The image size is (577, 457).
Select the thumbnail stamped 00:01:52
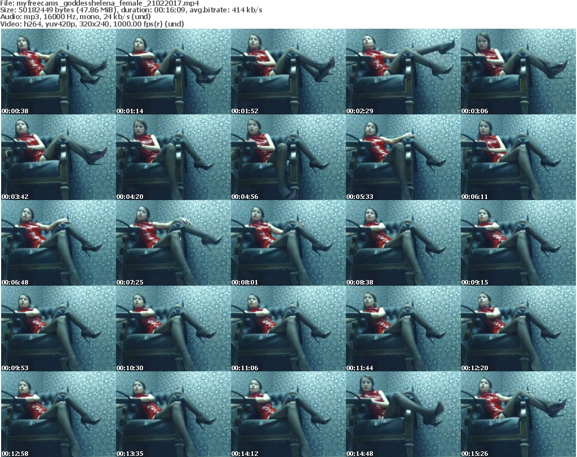pyautogui.click(x=288, y=72)
